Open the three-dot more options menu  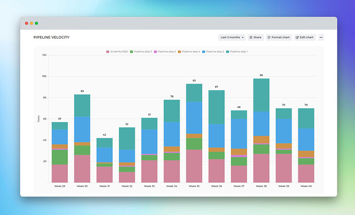pos(321,37)
